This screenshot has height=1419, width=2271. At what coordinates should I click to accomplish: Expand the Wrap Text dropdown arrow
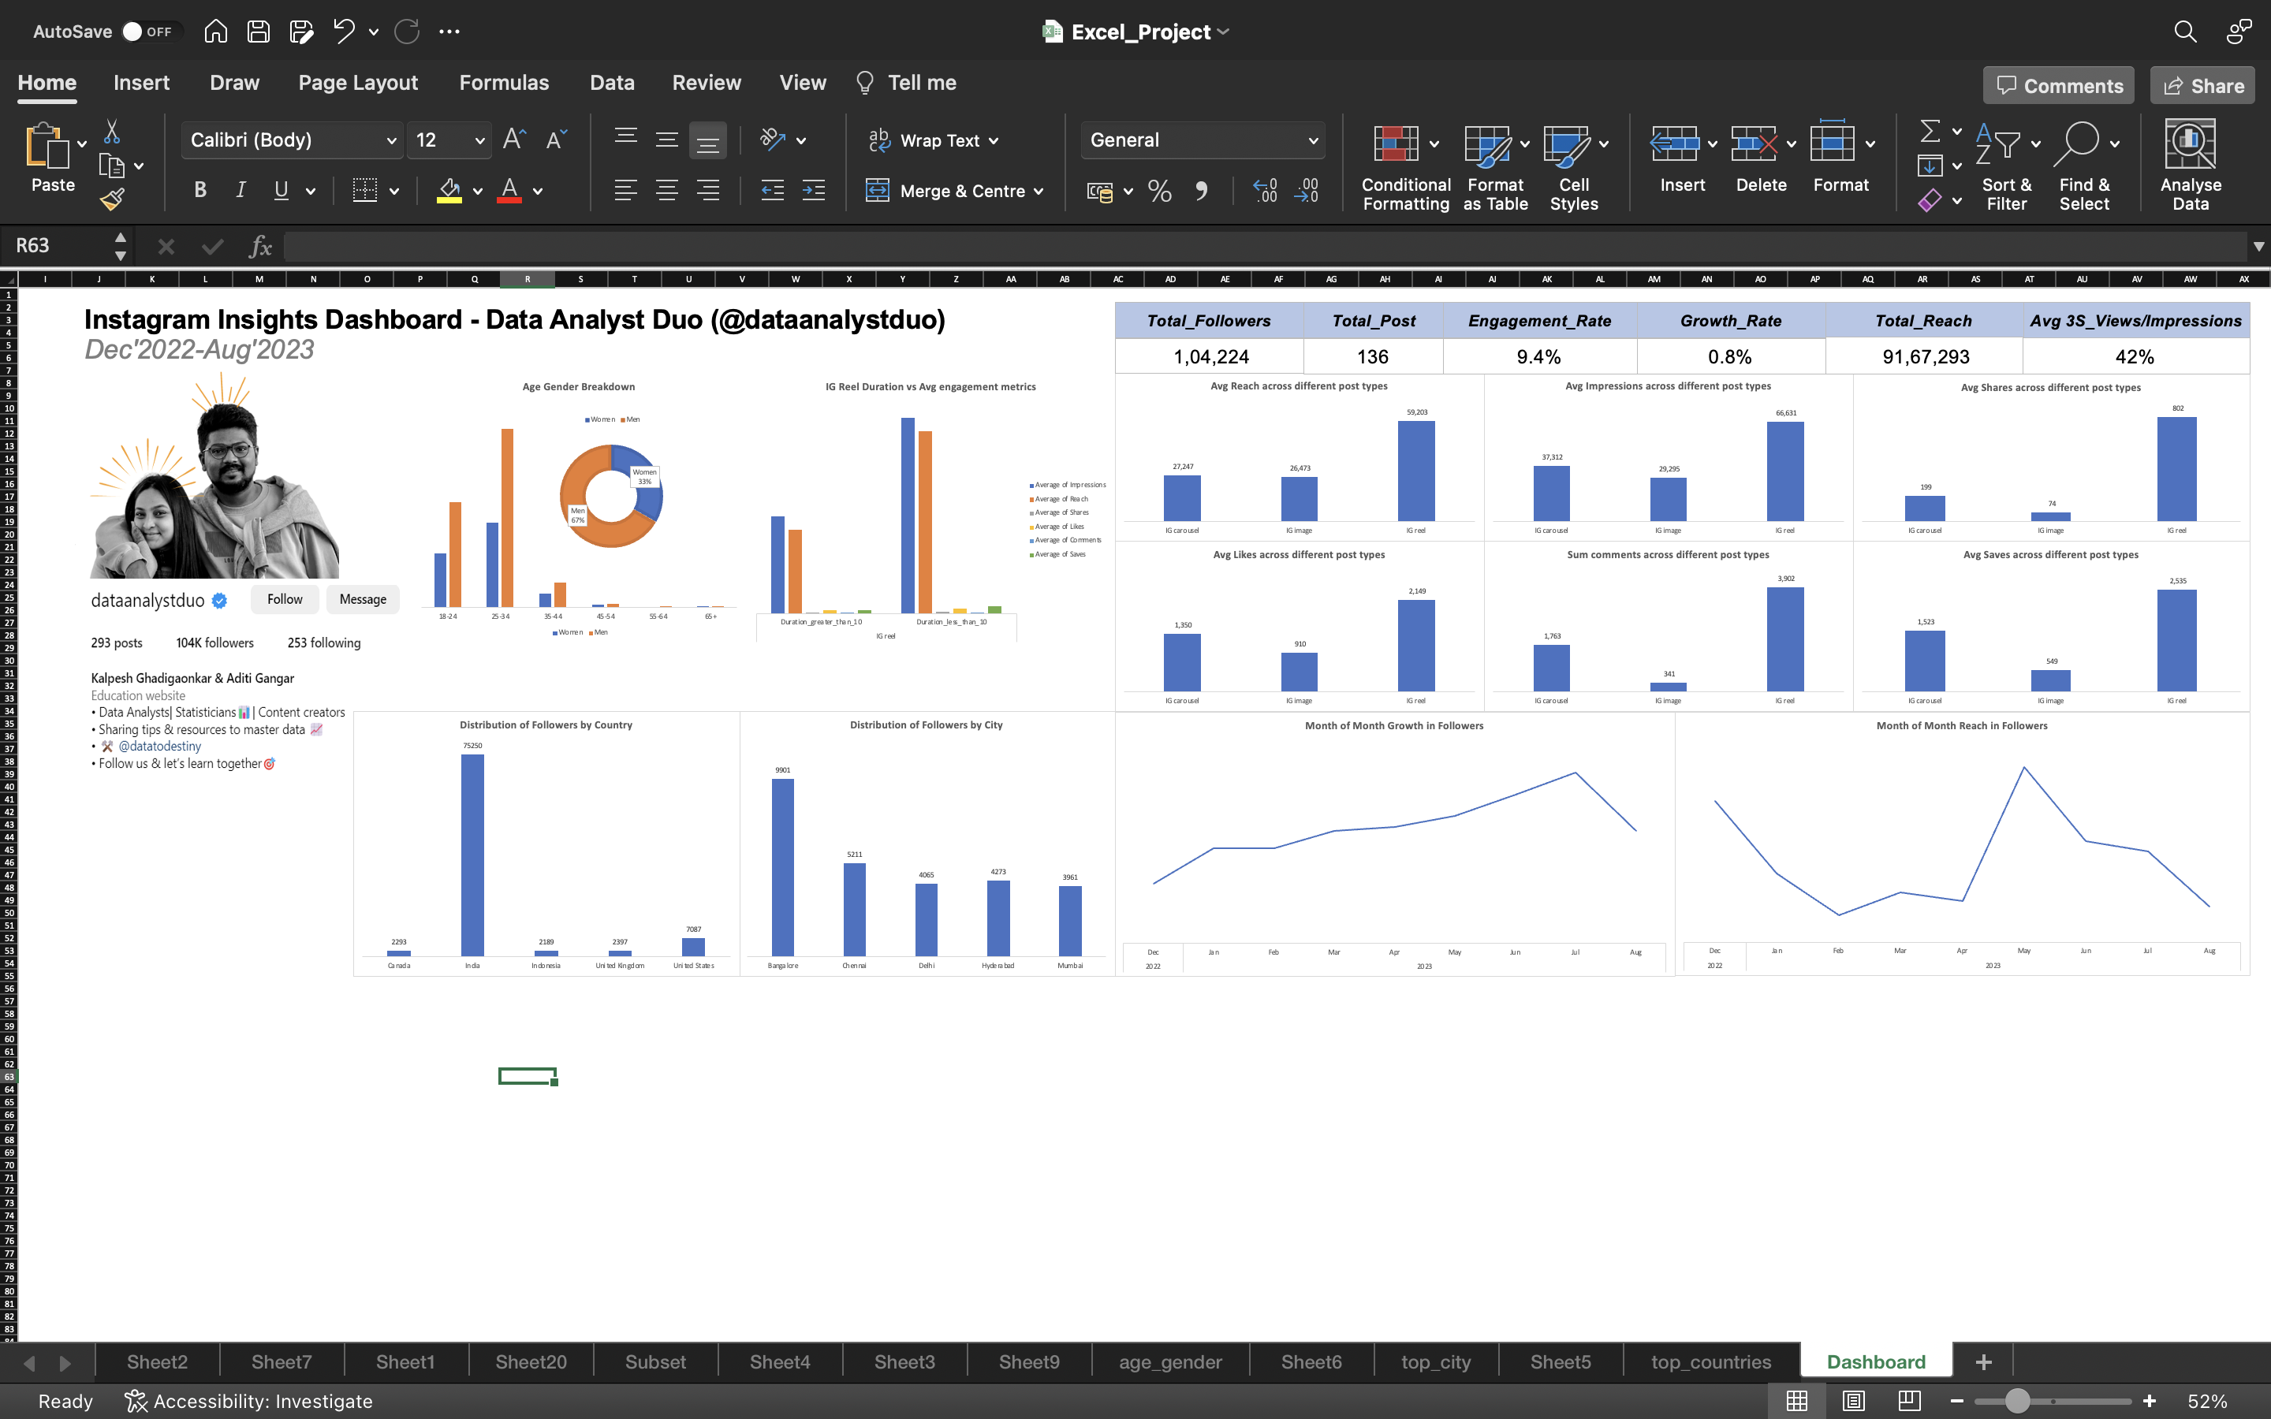tap(994, 141)
